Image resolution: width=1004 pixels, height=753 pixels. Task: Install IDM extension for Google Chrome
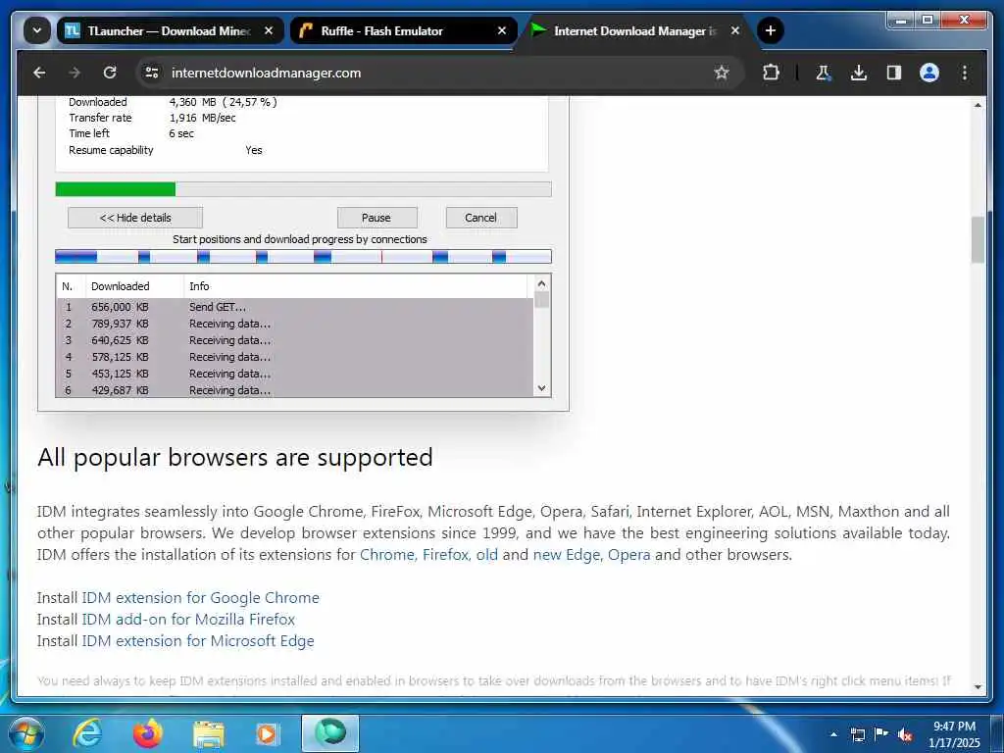pyautogui.click(x=200, y=597)
